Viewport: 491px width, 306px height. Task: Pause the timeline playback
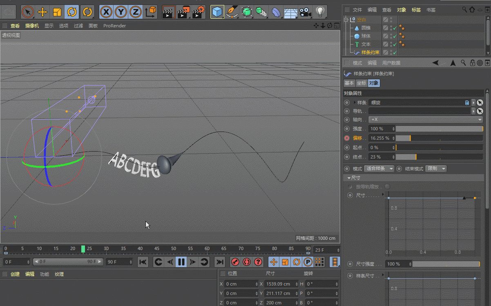click(181, 262)
